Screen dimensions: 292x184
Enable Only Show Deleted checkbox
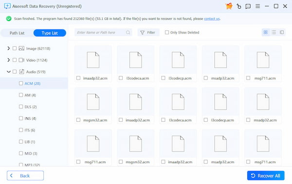[x=167, y=33]
